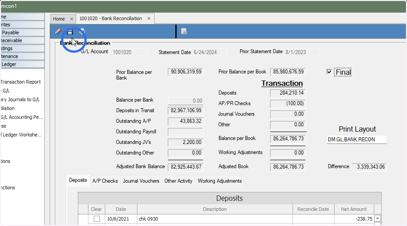Viewport: 407px width, 226px height.
Task: Click the Outstanding JV's value 2,200.00
Action: 186,142
